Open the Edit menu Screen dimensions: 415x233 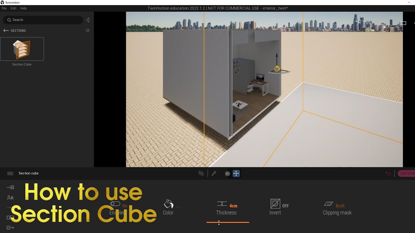tap(13, 8)
